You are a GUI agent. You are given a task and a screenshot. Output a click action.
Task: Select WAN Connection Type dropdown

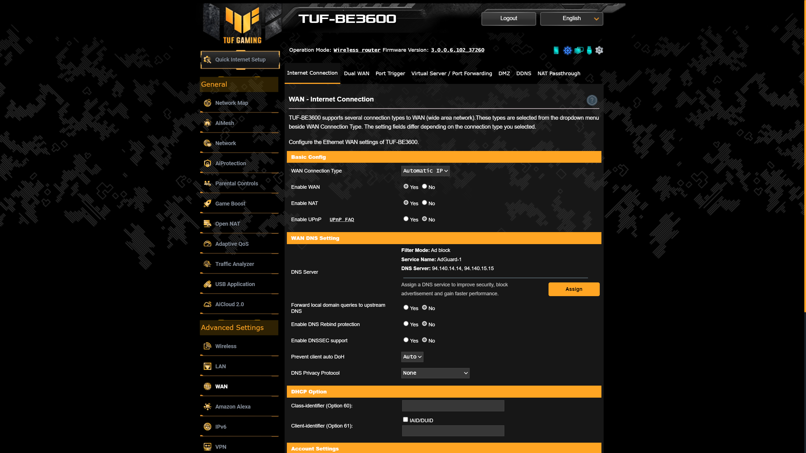coord(426,171)
